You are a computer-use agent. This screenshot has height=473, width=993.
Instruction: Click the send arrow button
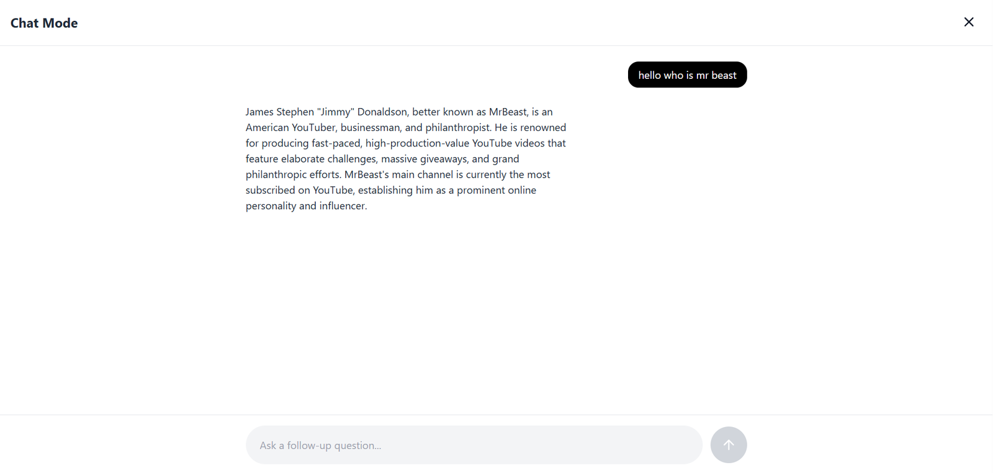click(x=728, y=444)
